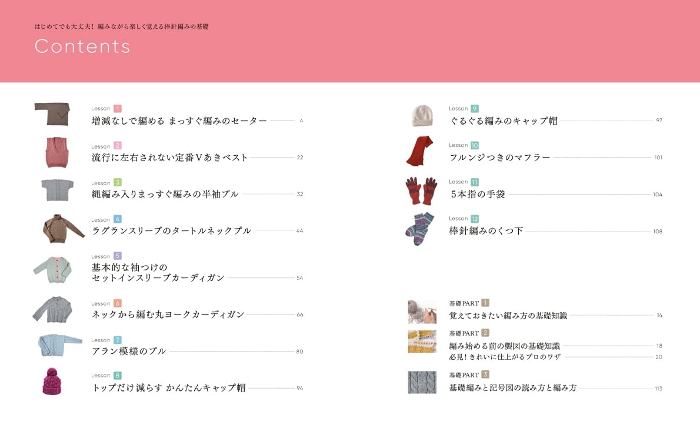
Task: Click the page number 4 for Lesson 1
Action: 301,121
